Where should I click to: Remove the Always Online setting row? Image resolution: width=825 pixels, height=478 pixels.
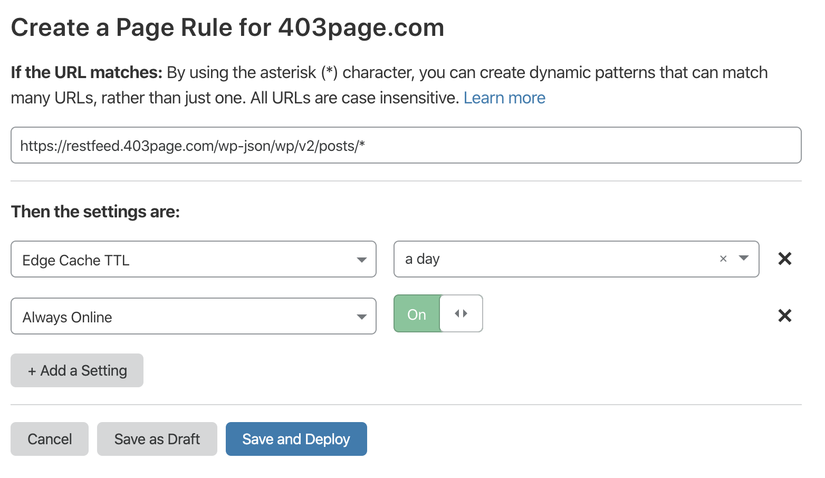pos(784,316)
